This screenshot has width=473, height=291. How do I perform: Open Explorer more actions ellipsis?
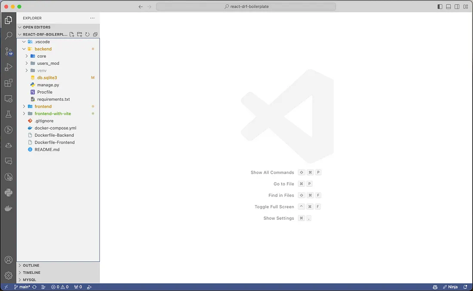tap(92, 18)
